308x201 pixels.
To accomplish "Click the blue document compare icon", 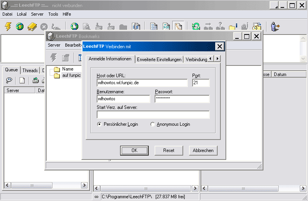I will [136, 26].
